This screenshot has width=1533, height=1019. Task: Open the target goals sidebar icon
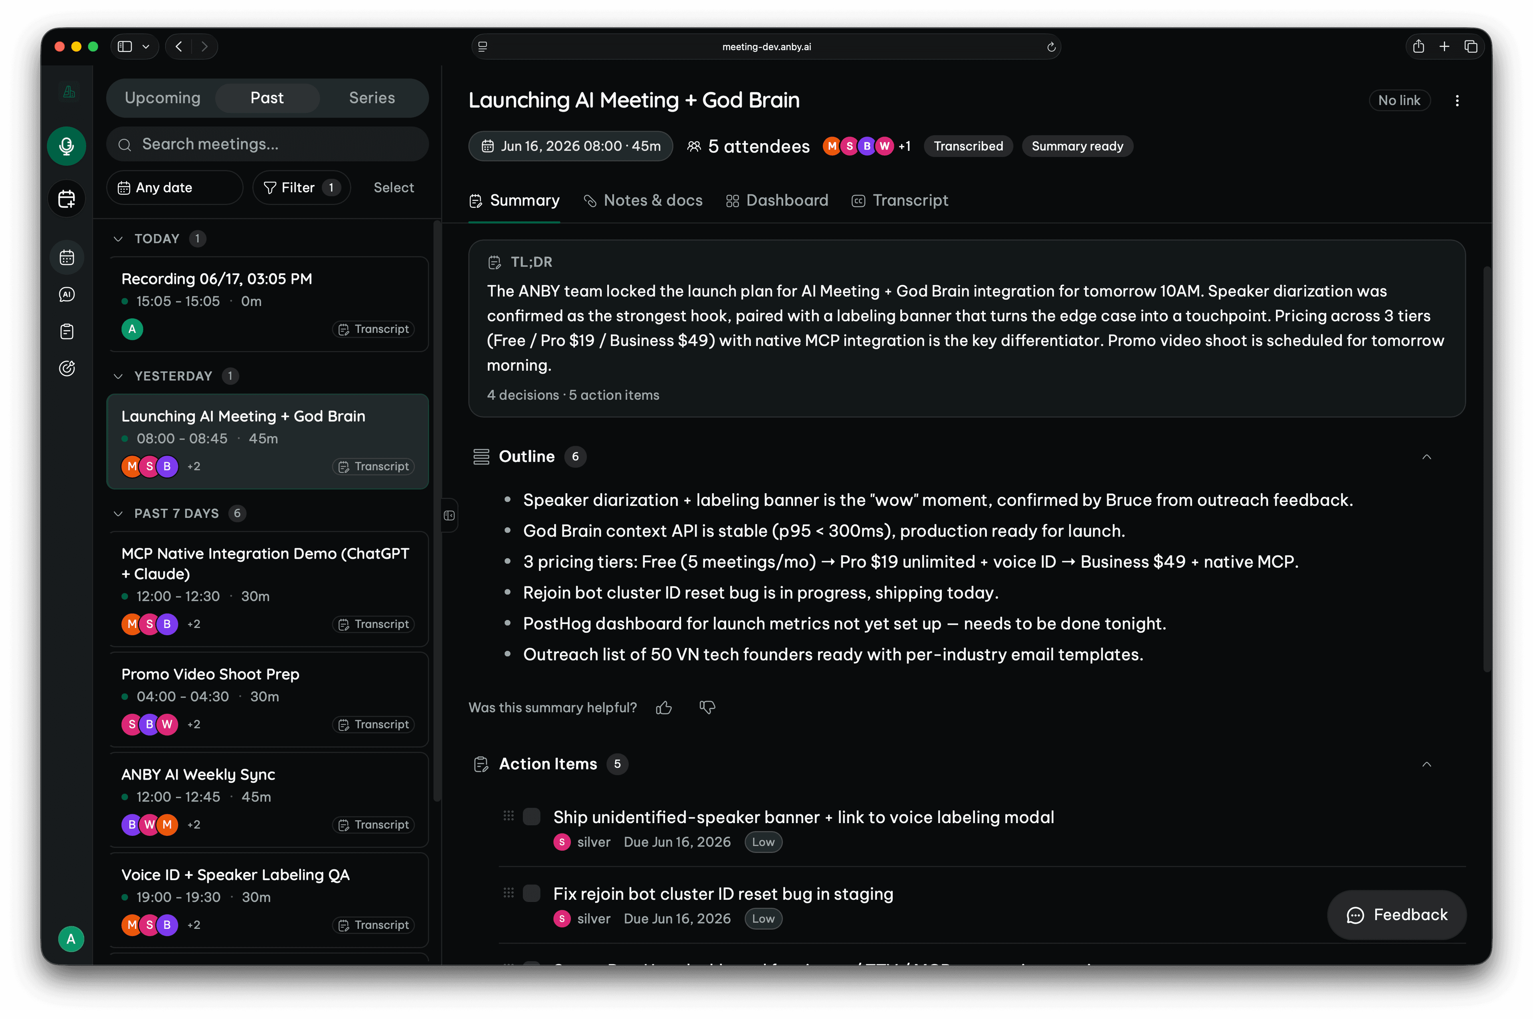66,369
